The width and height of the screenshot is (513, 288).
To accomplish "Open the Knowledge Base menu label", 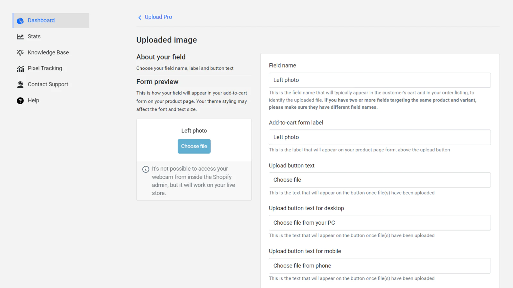I will [48, 52].
